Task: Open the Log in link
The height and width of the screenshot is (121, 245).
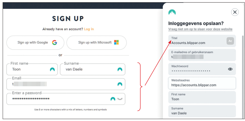Action: pos(89,29)
